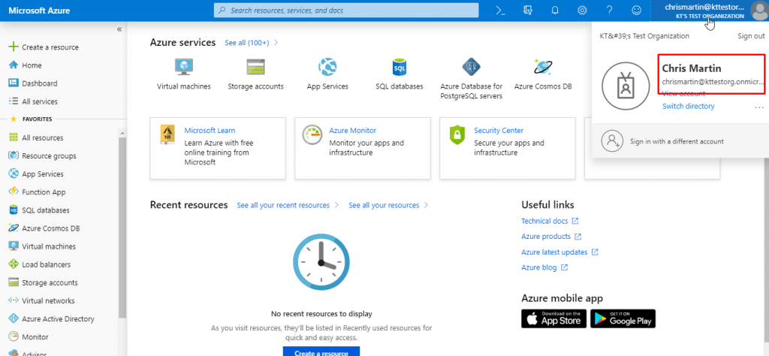Screen dimensions: 769x356
Task: Click the blue Create a resource button
Action: (x=321, y=351)
